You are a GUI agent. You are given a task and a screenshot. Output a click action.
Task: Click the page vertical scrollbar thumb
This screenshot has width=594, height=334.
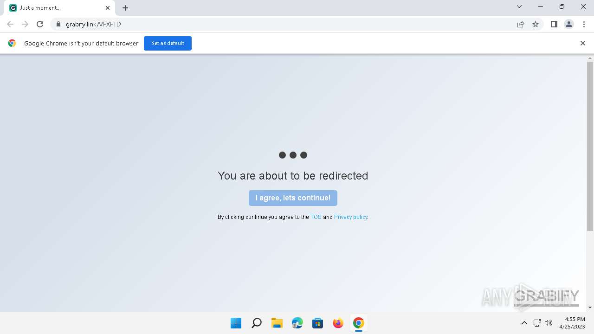(x=590, y=146)
